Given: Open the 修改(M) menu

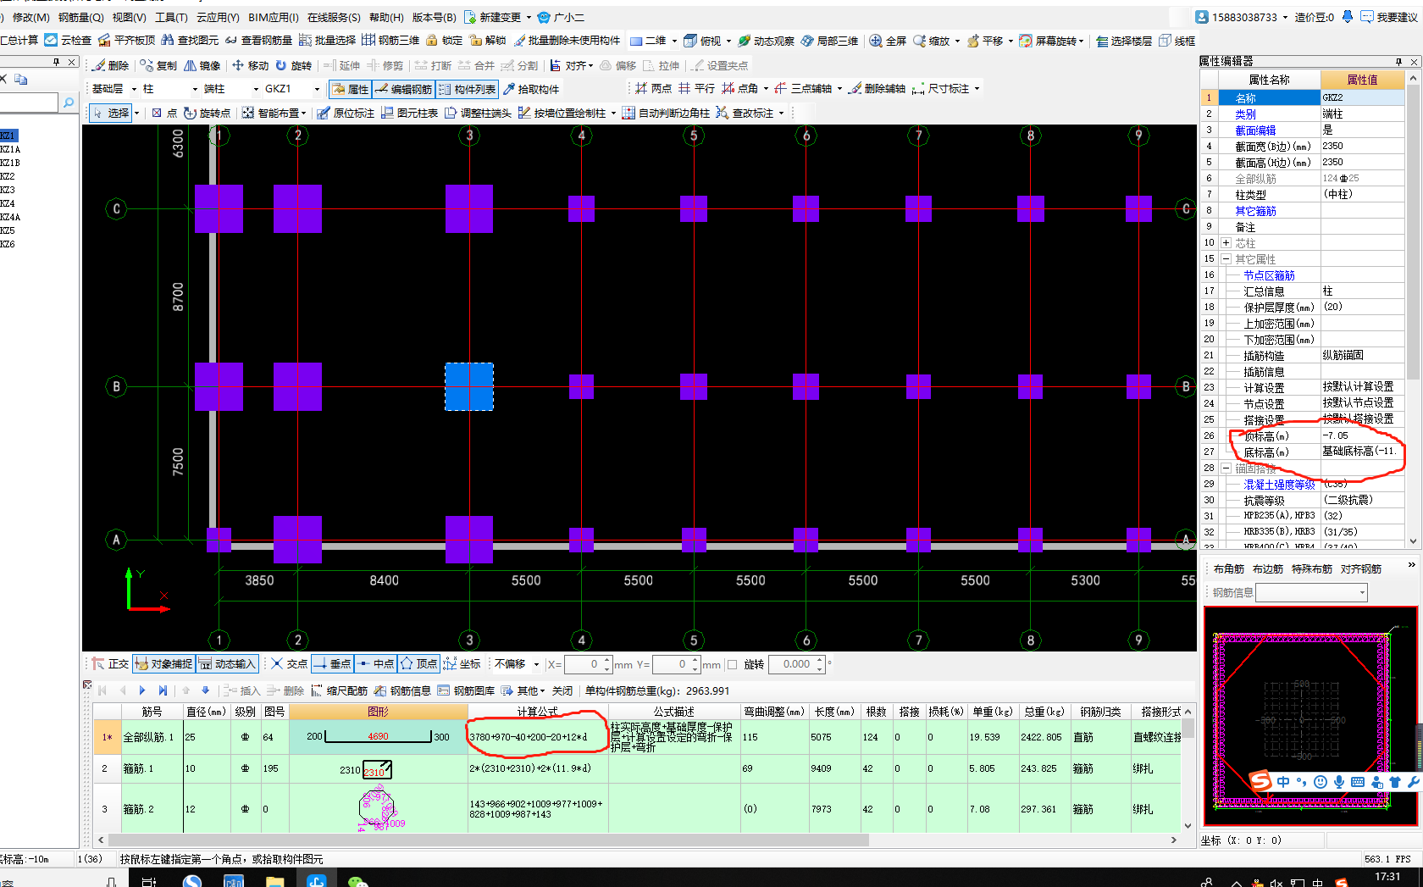Looking at the screenshot, I should tap(30, 17).
